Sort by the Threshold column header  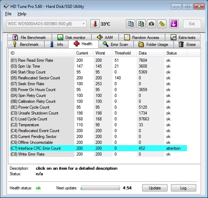123,53
